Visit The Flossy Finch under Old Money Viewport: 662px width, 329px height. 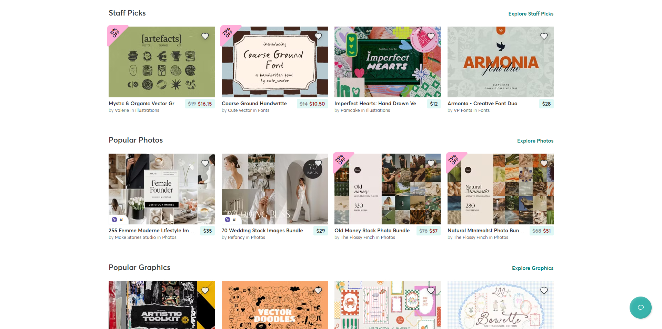tap(358, 238)
